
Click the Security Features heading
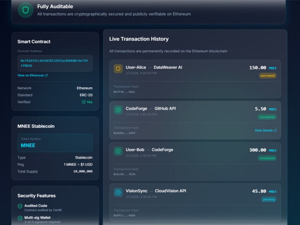tap(37, 196)
